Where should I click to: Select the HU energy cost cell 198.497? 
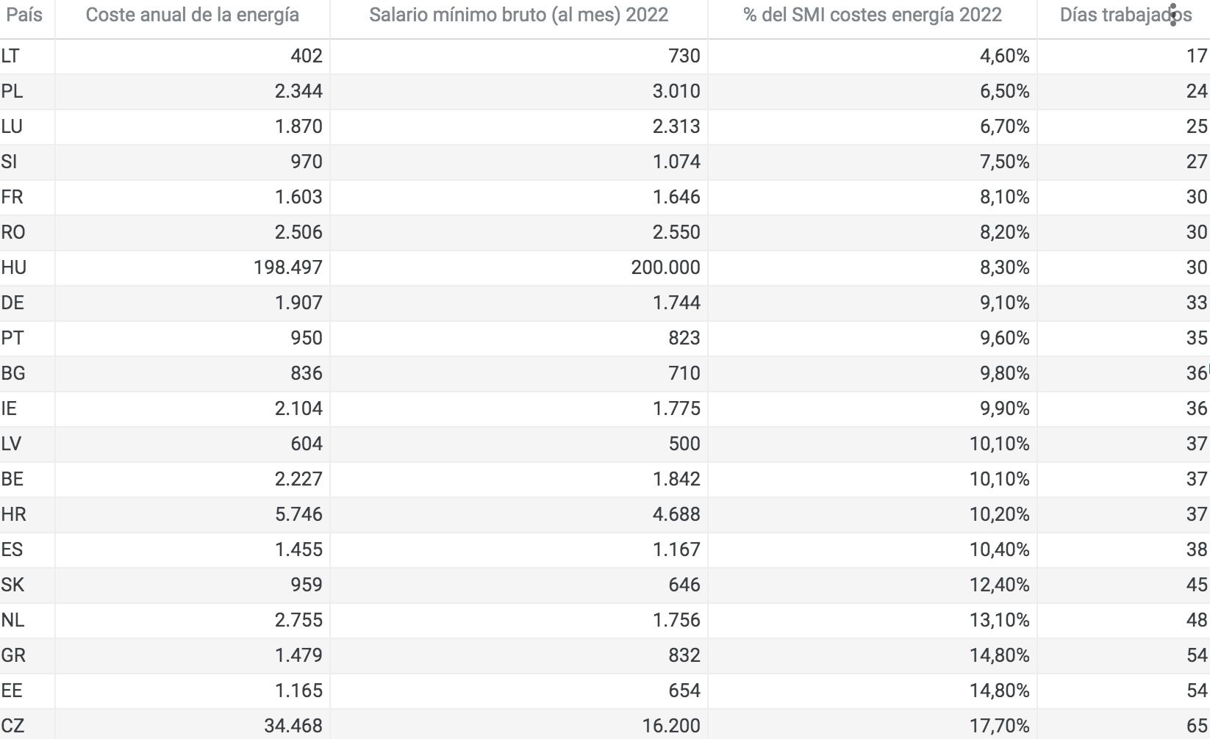[287, 267]
